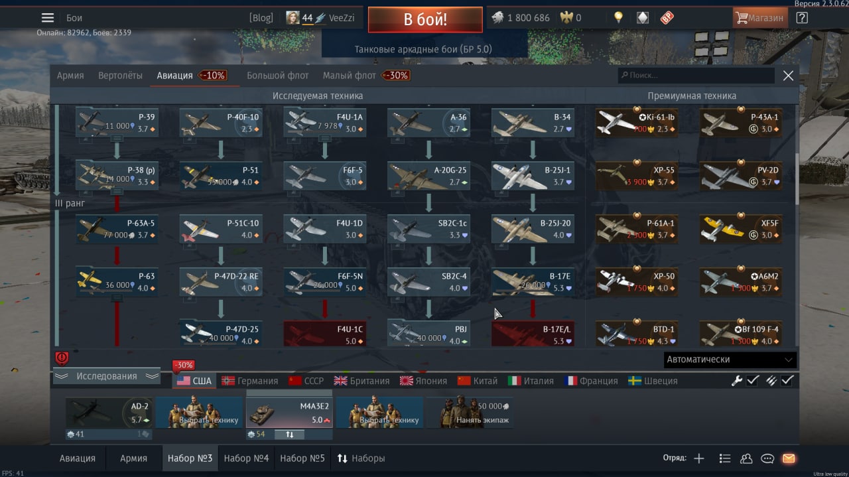Image resolution: width=849 pixels, height=477 pixels.
Task: Swap the M4A3E2 crew slot arrows toggle
Action: click(x=289, y=435)
